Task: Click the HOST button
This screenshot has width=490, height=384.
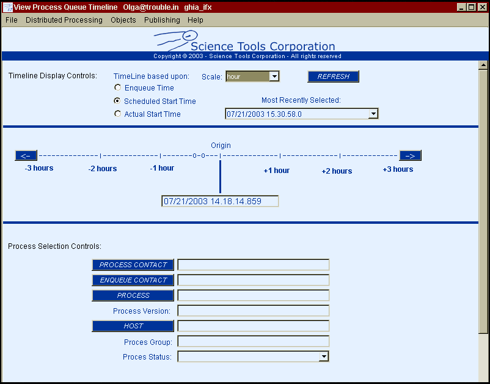Action: point(133,326)
